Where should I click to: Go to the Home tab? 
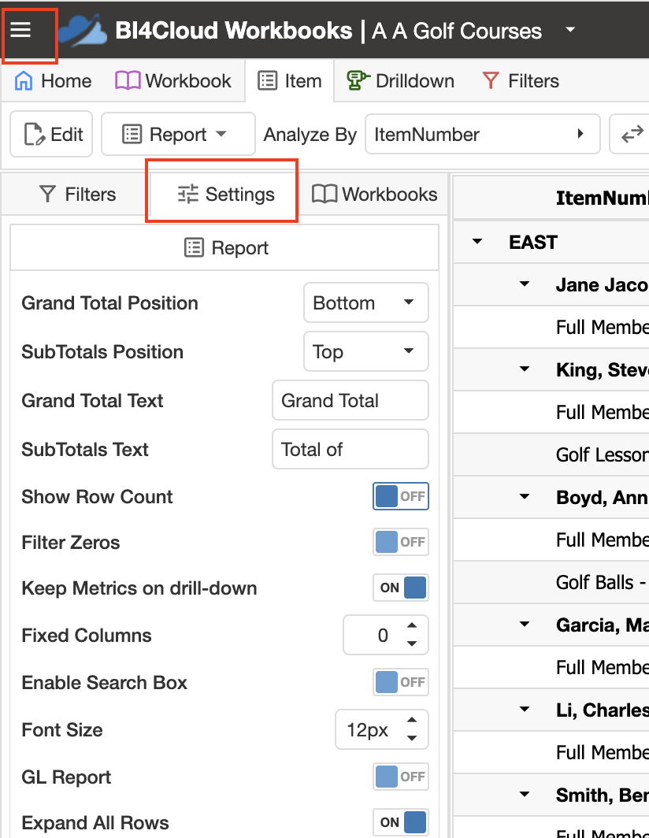point(53,81)
